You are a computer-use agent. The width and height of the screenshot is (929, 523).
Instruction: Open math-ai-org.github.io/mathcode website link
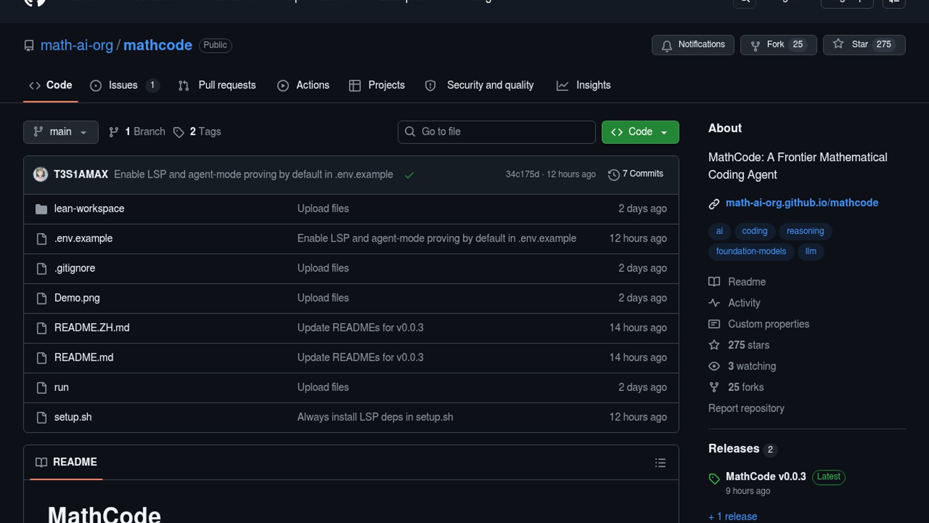click(801, 203)
